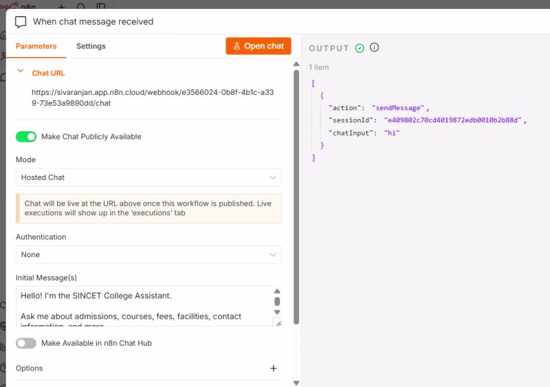
Task: Open the Mode dropdown showing Hosted Chat
Action: click(148, 177)
